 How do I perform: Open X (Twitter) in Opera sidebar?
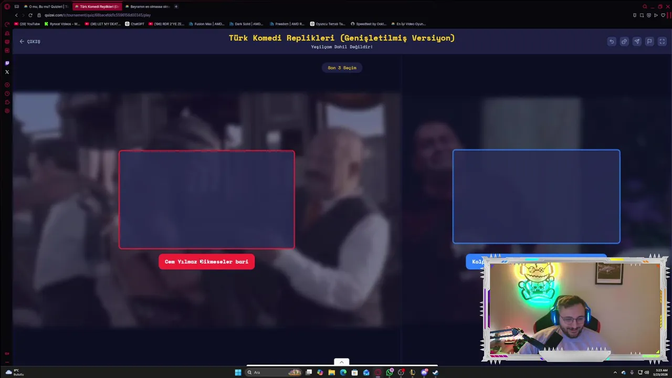click(x=7, y=72)
